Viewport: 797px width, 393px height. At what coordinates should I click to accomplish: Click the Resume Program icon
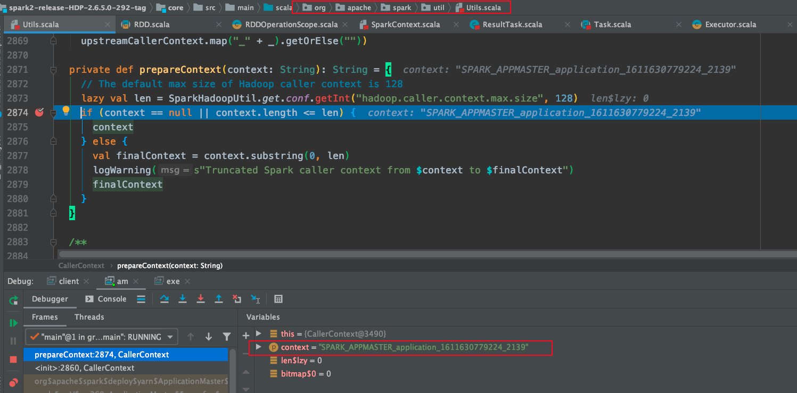(x=13, y=323)
